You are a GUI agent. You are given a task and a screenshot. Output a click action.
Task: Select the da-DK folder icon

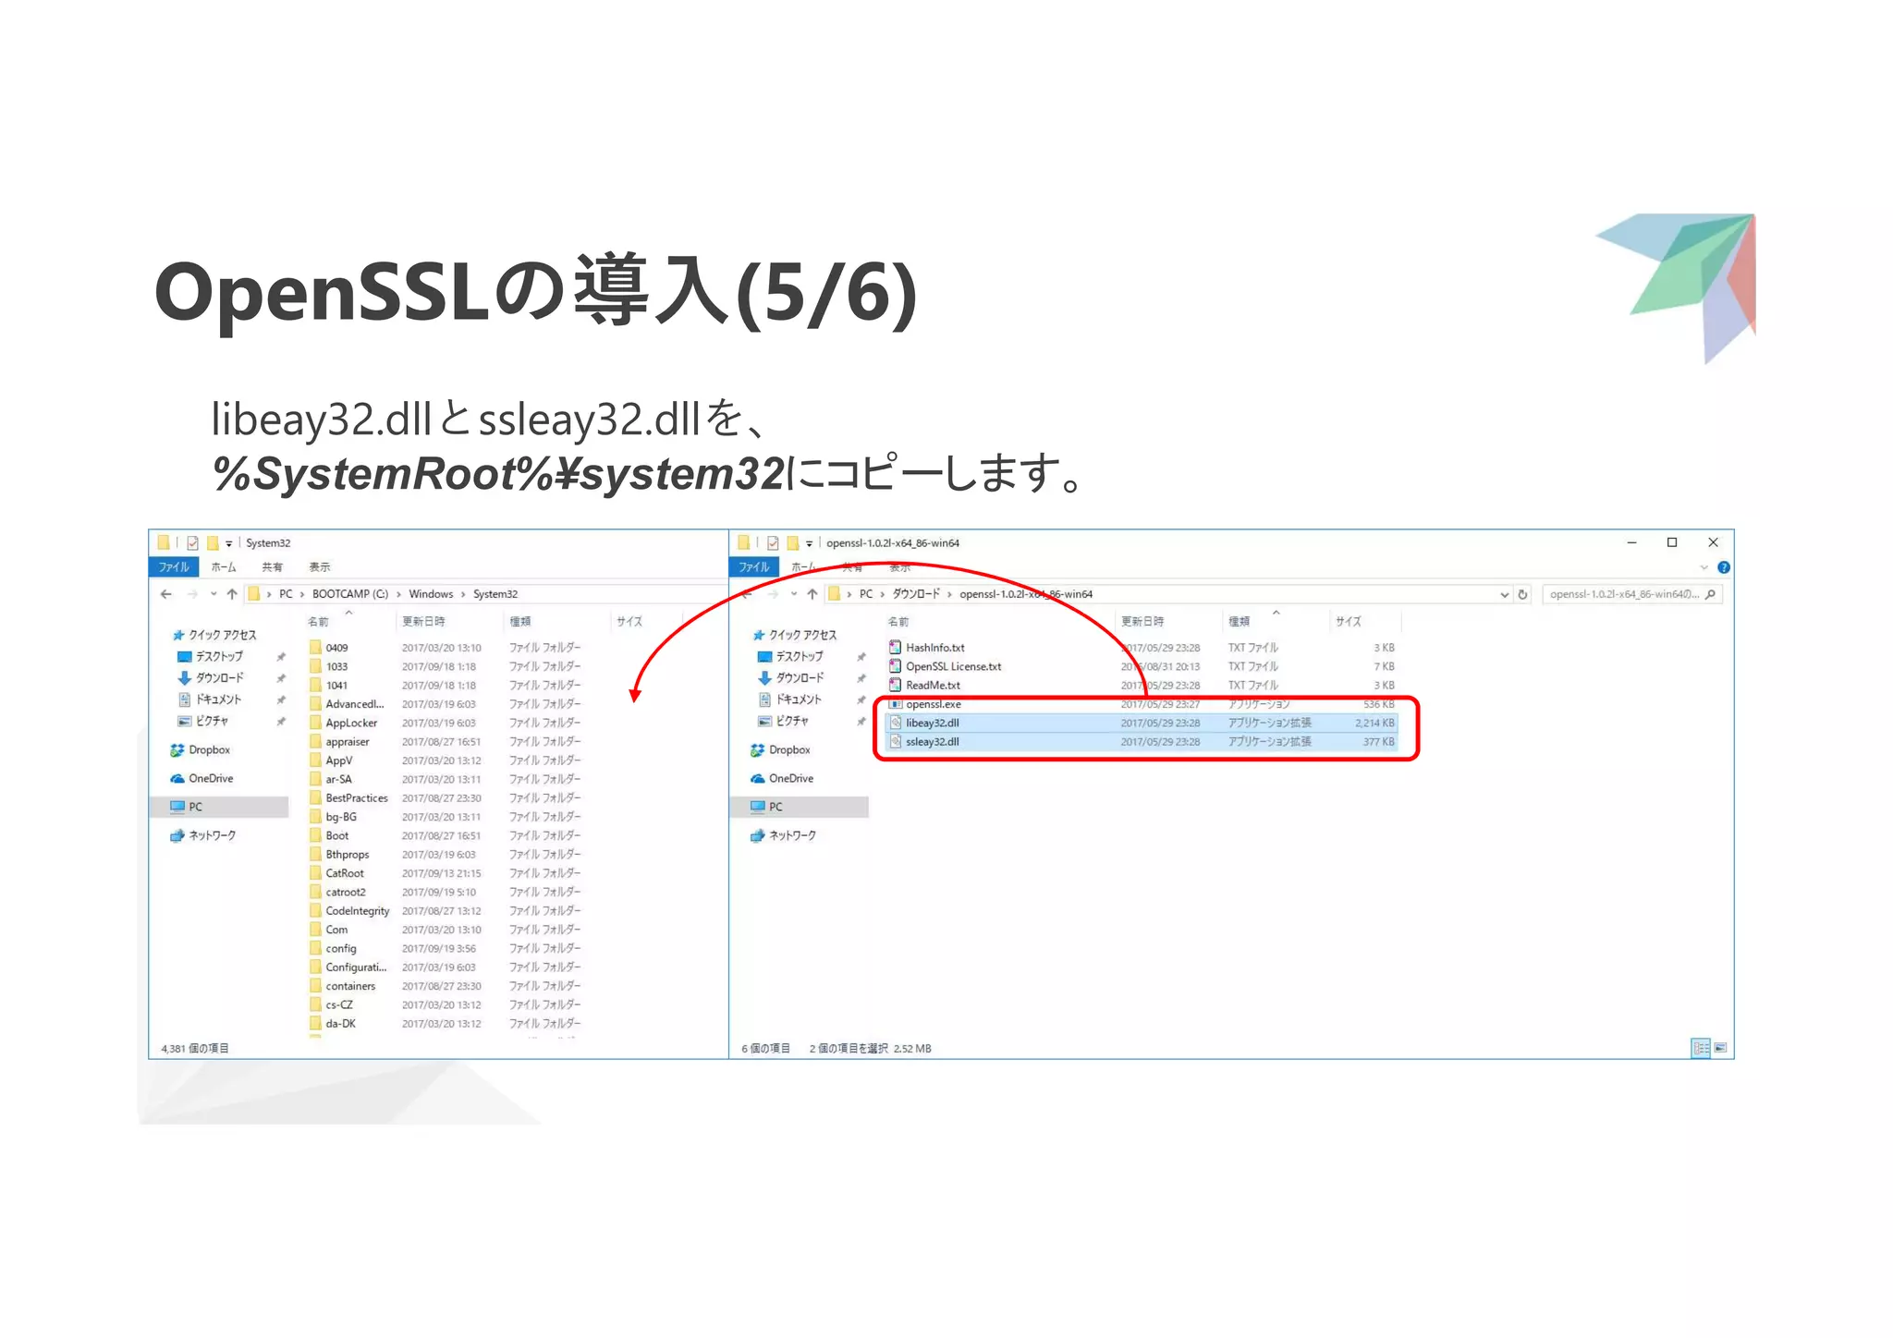coord(315,1024)
